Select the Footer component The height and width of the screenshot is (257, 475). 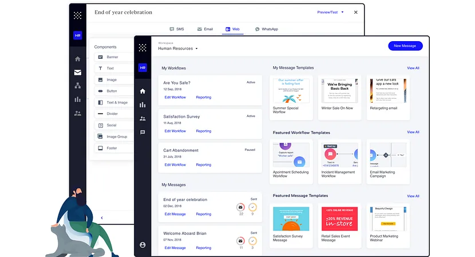click(x=114, y=148)
